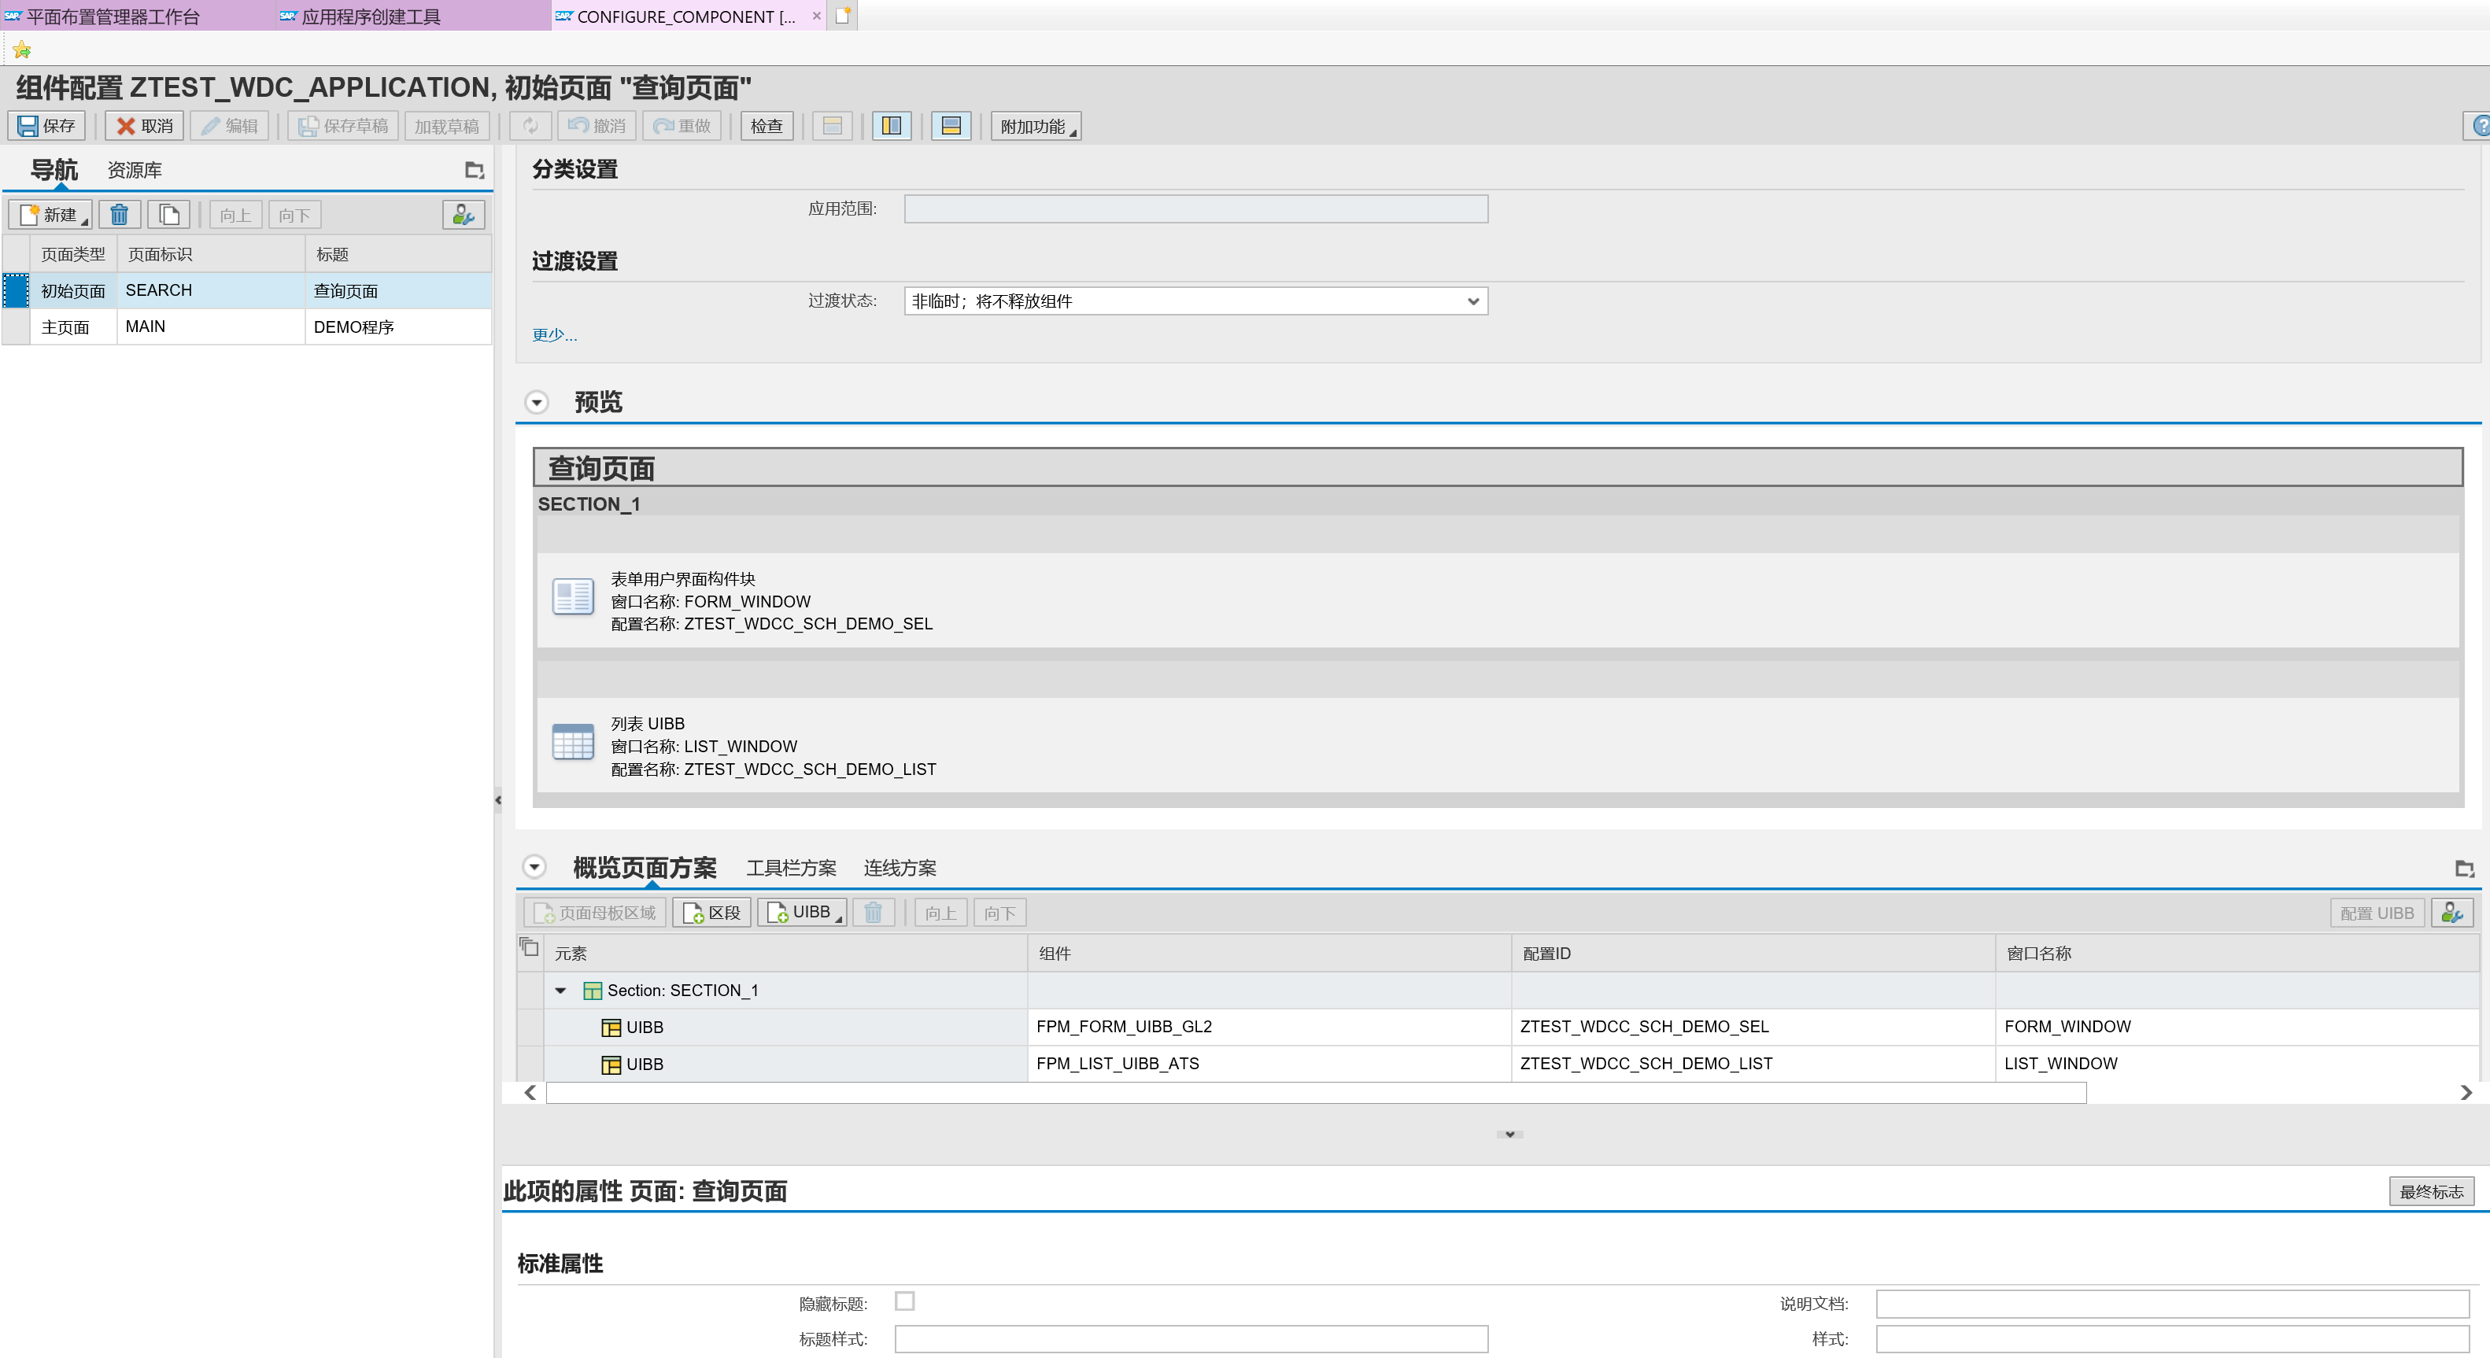Click the 检查 button
The width and height of the screenshot is (2490, 1358).
(766, 124)
